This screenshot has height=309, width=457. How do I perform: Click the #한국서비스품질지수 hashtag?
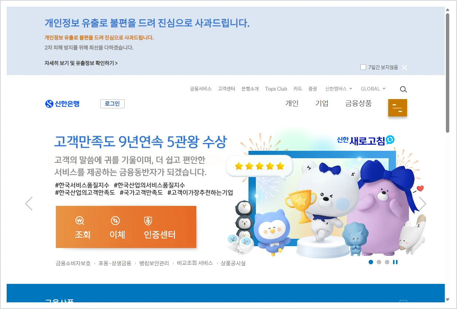pyautogui.click(x=82, y=185)
